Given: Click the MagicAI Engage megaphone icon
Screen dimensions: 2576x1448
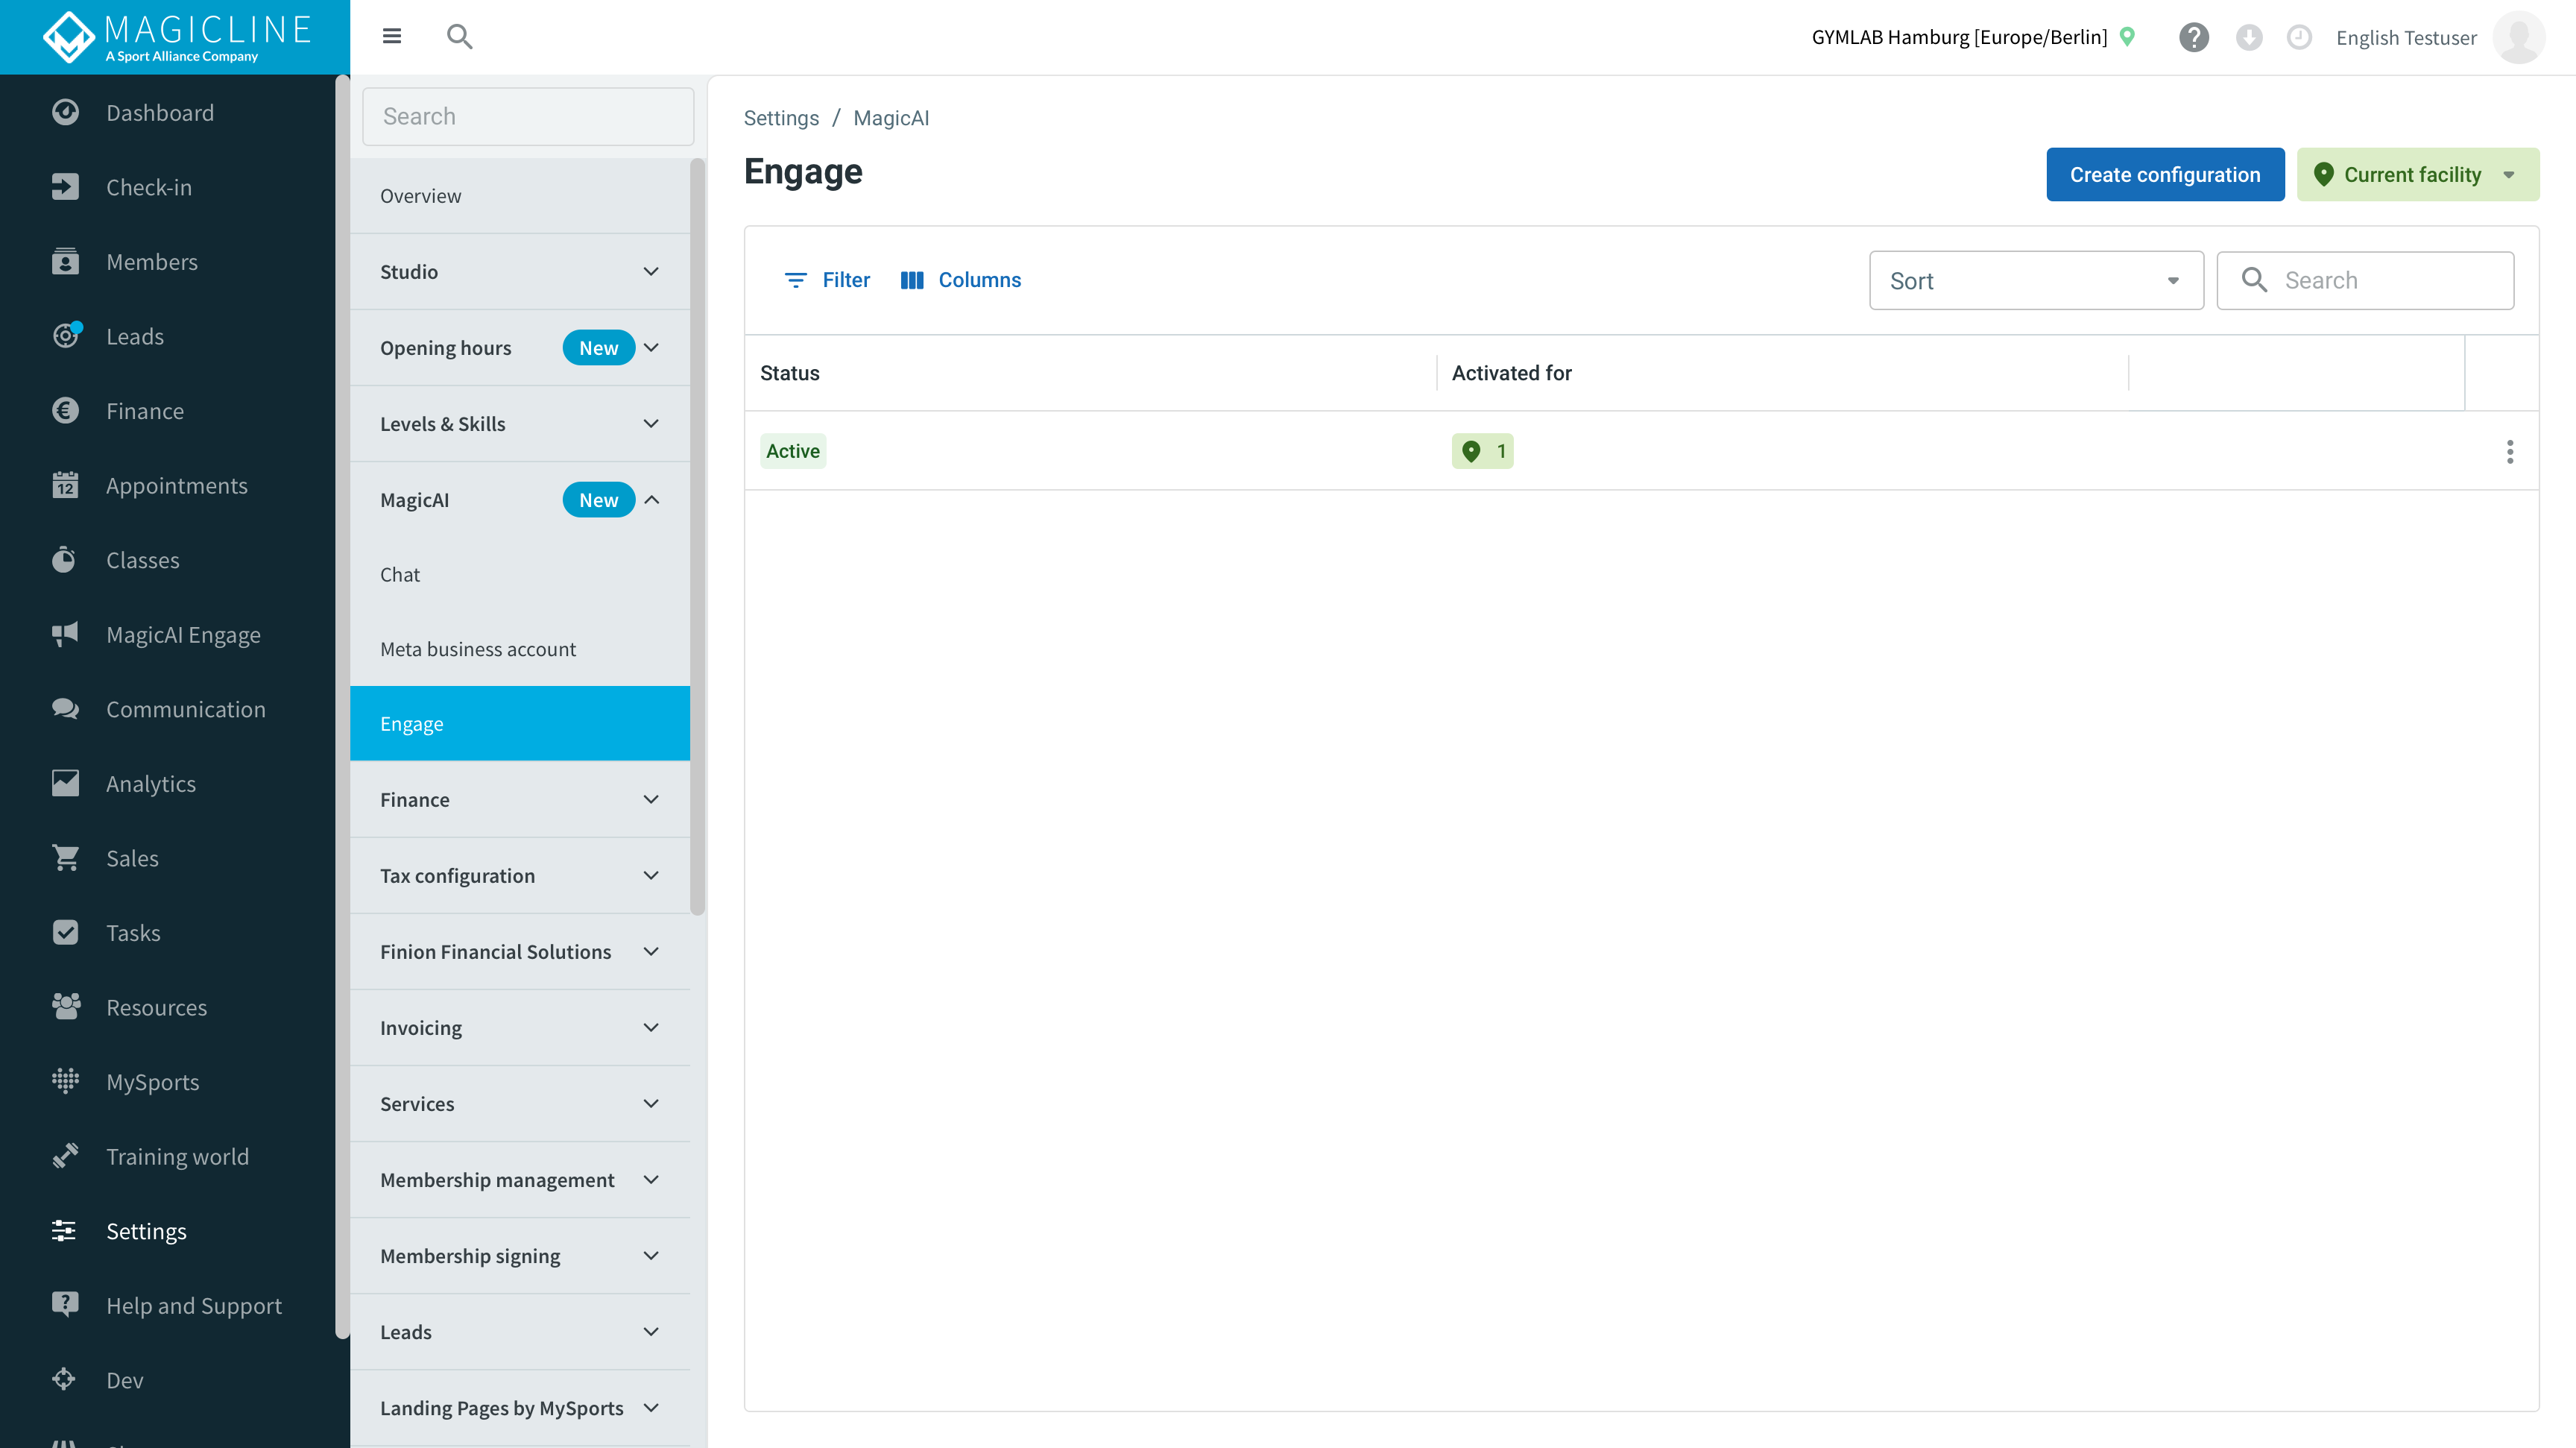Looking at the screenshot, I should click(65, 634).
